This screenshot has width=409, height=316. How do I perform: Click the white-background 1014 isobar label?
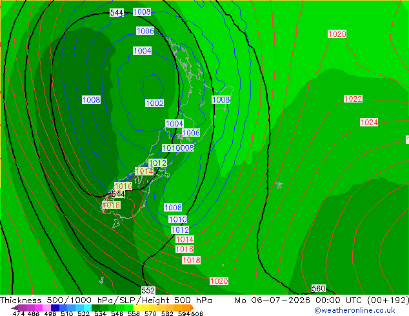[x=185, y=239]
